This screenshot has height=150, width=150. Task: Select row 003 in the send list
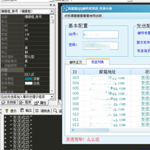click(x=110, y=78)
